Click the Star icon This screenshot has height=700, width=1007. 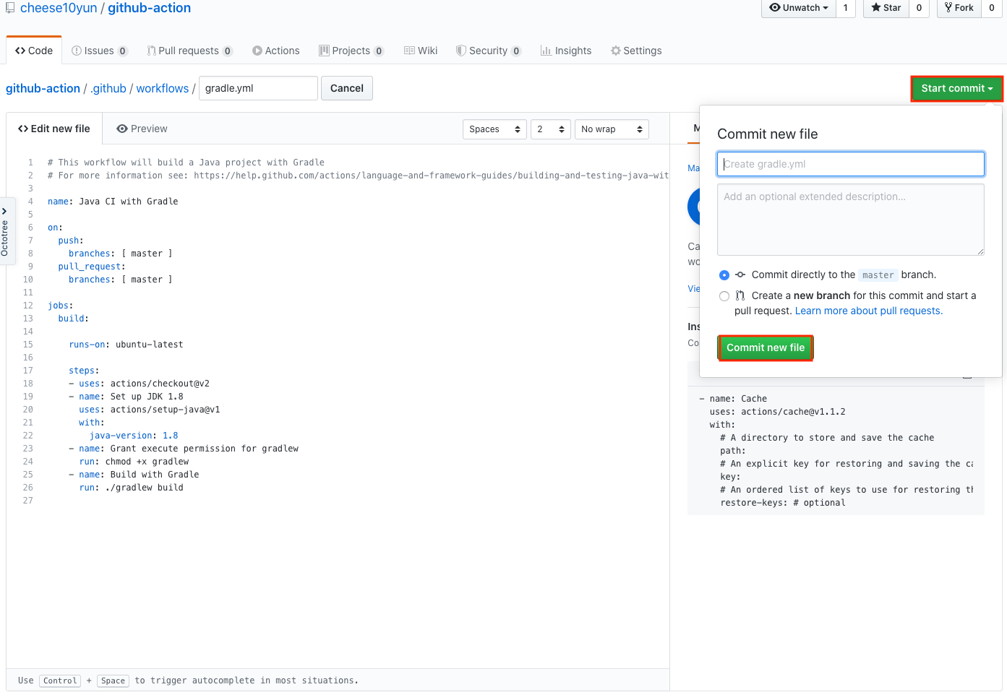[876, 7]
